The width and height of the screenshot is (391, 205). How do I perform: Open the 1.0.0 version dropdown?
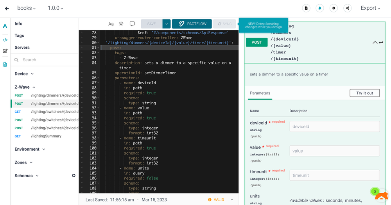[x=55, y=8]
